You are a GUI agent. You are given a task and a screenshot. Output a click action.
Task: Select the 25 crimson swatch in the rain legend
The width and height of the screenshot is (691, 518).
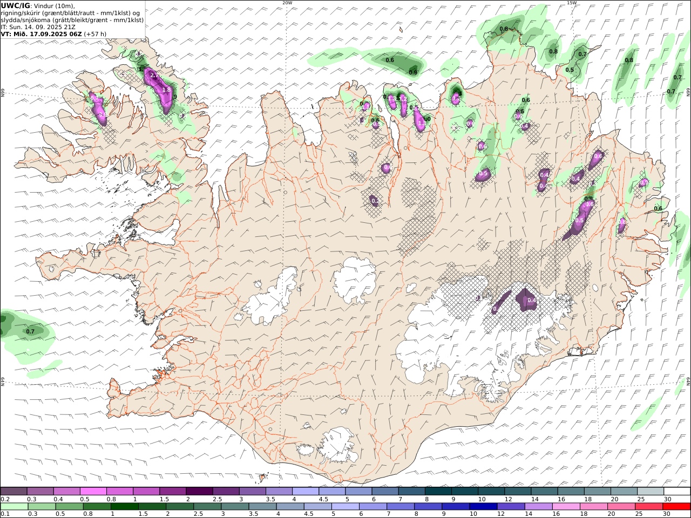point(648,507)
